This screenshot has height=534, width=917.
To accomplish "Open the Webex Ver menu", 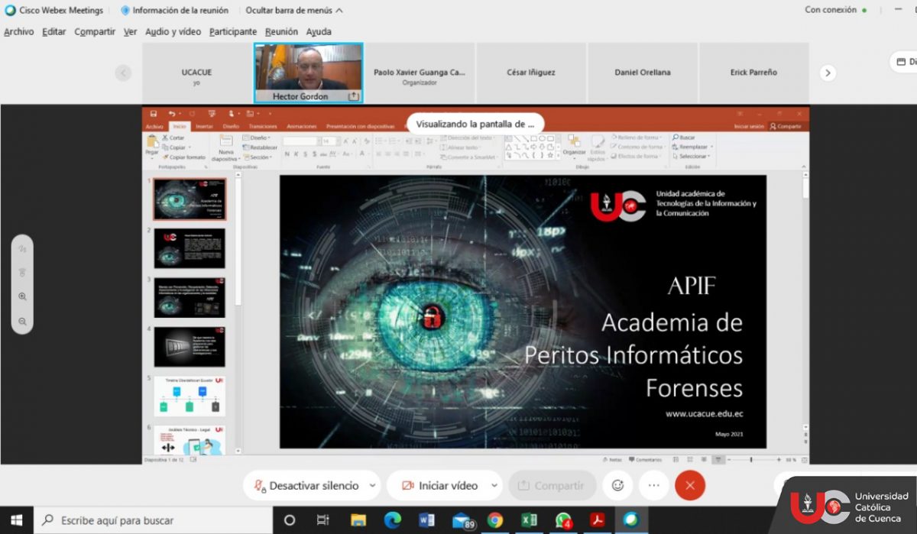I will (x=130, y=31).
